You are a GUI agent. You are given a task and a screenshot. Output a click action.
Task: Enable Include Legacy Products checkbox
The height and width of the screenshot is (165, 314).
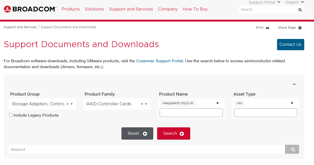(11, 115)
